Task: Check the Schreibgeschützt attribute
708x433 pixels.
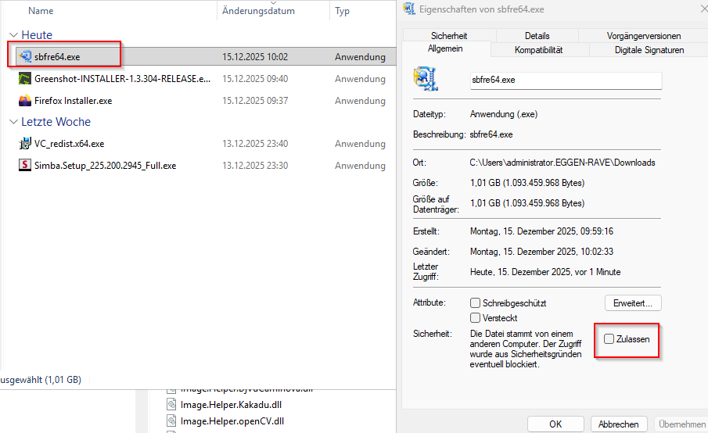Action: click(475, 302)
